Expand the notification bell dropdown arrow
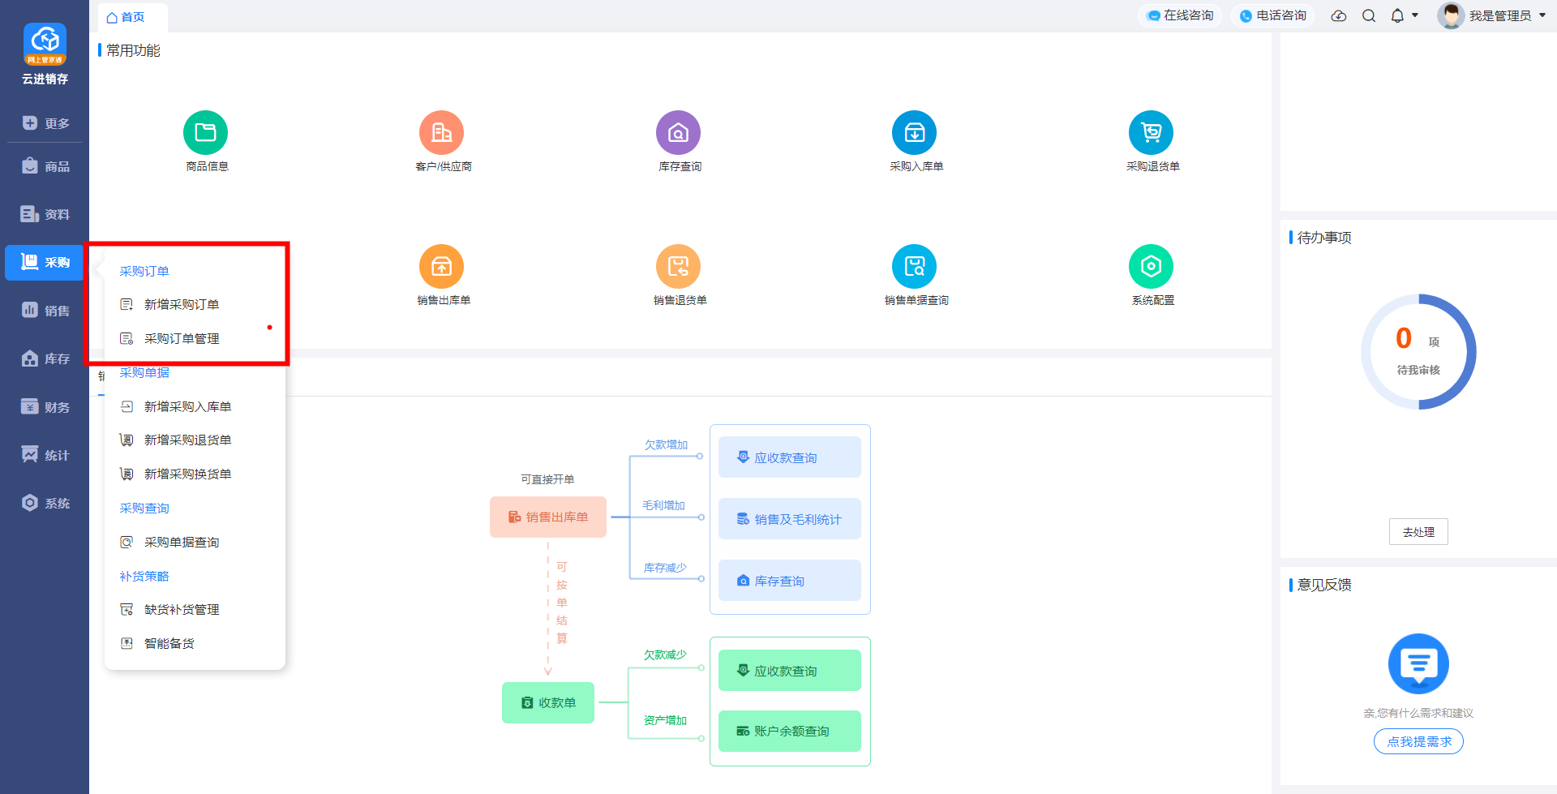 tap(1415, 15)
